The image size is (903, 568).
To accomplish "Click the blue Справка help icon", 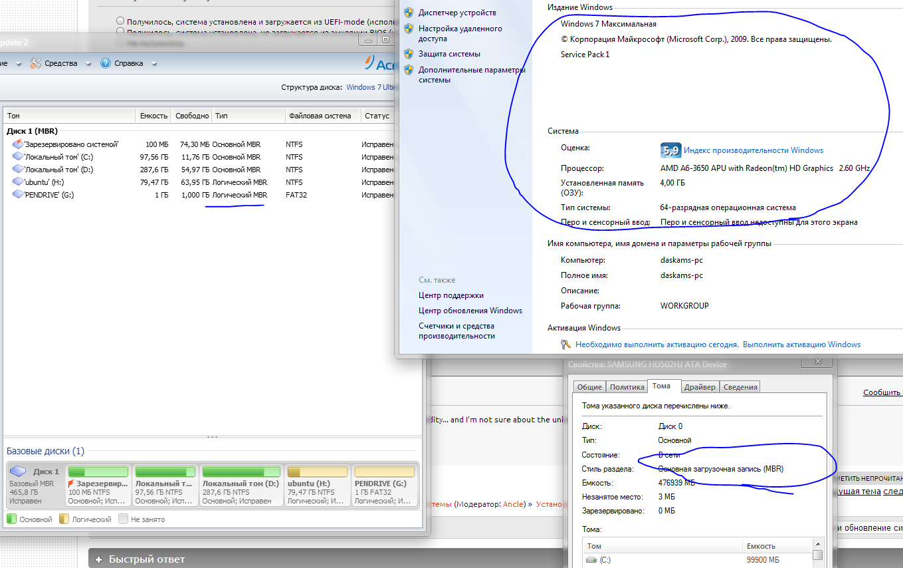I will point(105,63).
